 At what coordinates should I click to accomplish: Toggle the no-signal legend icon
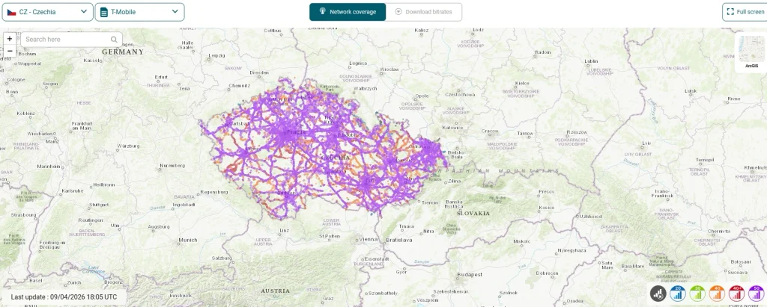click(x=658, y=293)
